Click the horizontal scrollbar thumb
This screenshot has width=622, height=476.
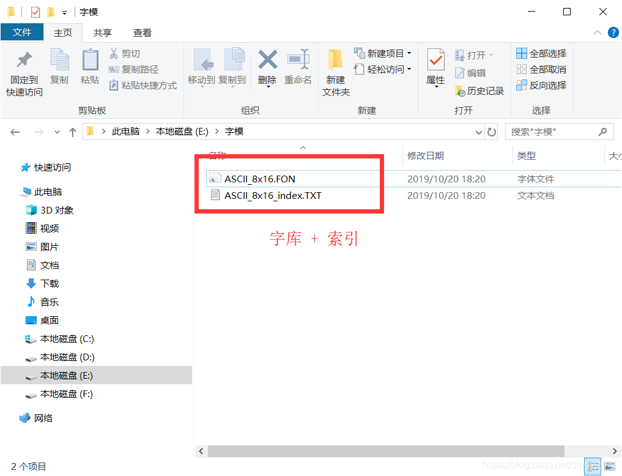(386, 451)
